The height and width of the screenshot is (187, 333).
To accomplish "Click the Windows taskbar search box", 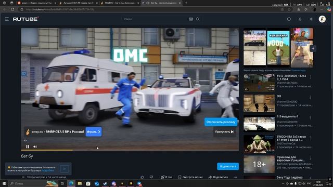I will coord(33,183).
